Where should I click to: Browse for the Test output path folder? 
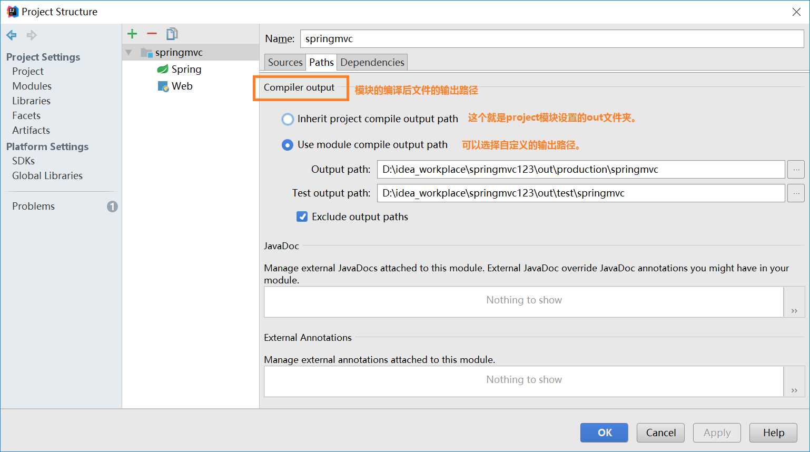click(x=796, y=193)
